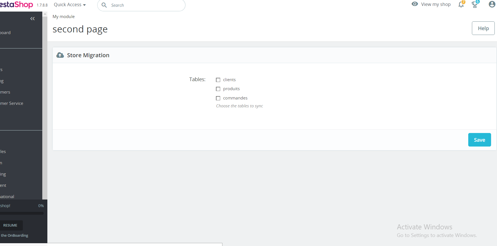Viewport: 497px width, 246px height.
Task: Click the 1.7.8.8 version number
Action: pyautogui.click(x=42, y=5)
